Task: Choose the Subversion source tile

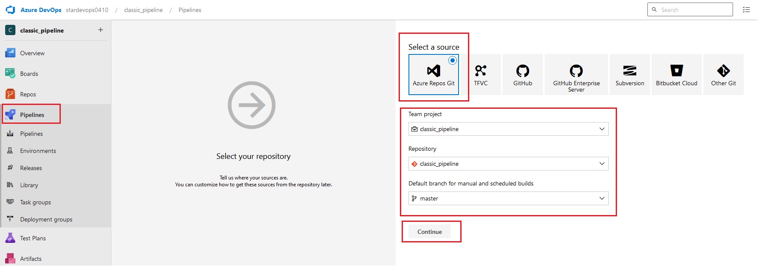Action: pyautogui.click(x=630, y=75)
